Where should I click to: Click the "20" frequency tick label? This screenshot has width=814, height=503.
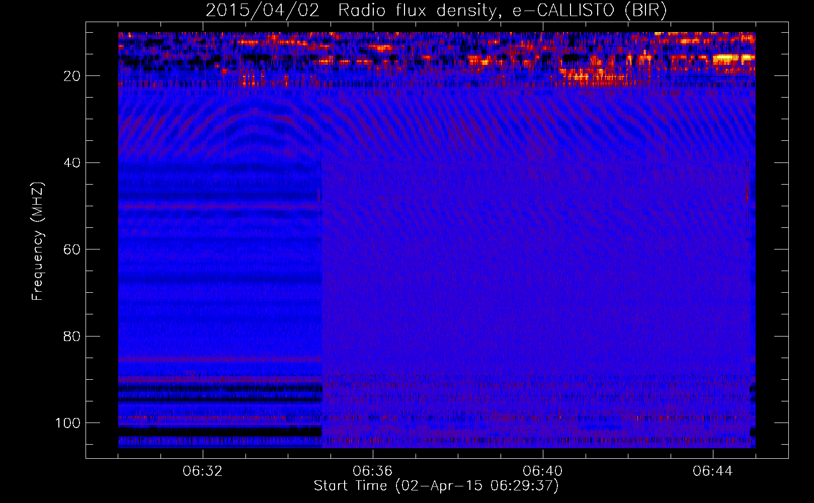pyautogui.click(x=72, y=76)
